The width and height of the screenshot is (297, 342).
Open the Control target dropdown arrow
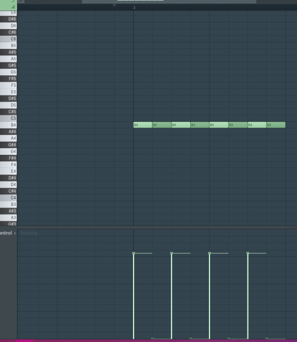15,233
